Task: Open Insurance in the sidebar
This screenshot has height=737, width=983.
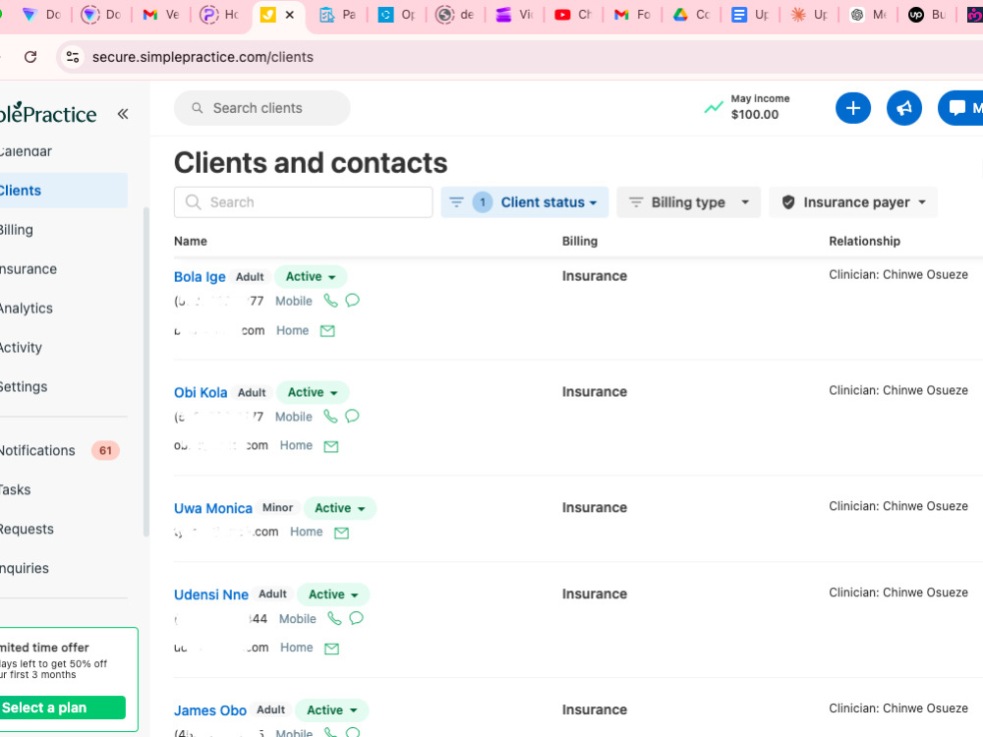Action: click(x=29, y=269)
